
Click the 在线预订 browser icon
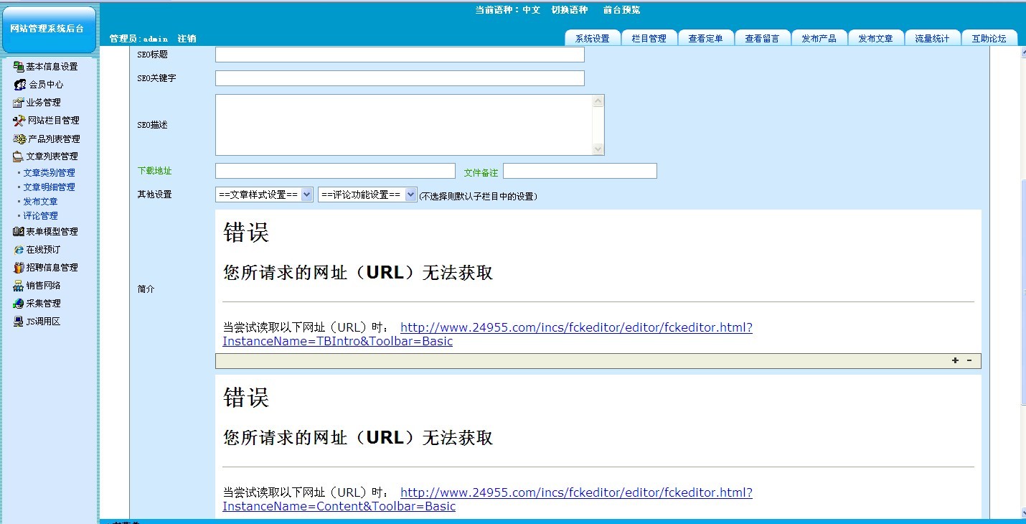tap(19, 250)
